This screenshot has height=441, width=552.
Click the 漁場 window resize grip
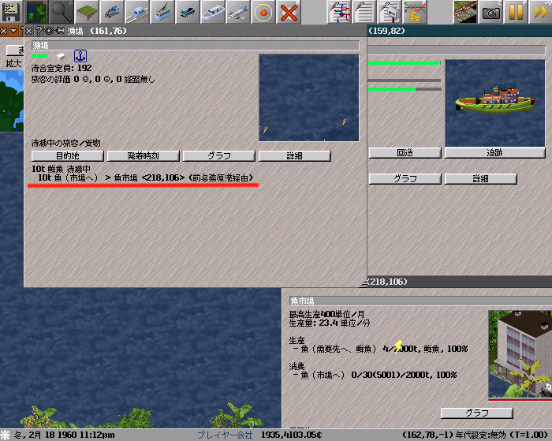tap(364, 283)
